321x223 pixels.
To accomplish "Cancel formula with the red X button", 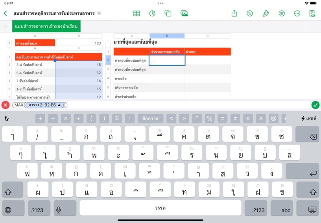I will pos(5,105).
